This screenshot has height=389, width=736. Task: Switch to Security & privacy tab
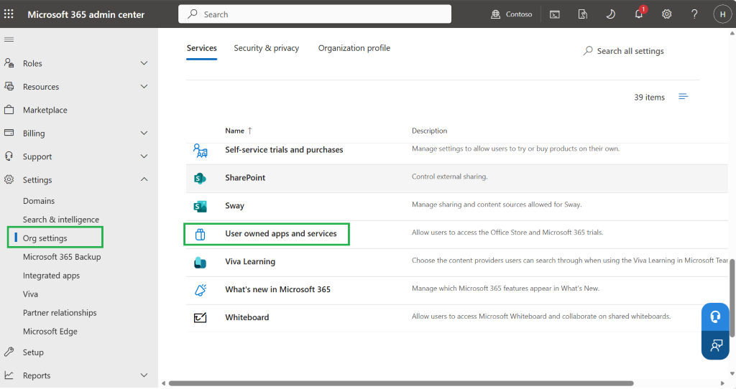(x=266, y=48)
